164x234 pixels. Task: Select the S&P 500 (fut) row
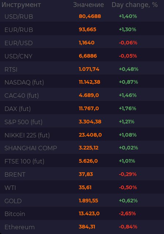[x=82, y=122]
